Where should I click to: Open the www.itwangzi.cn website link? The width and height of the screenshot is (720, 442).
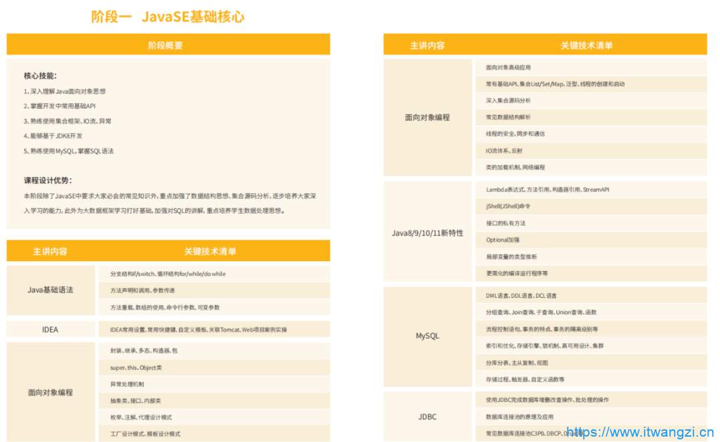click(640, 433)
